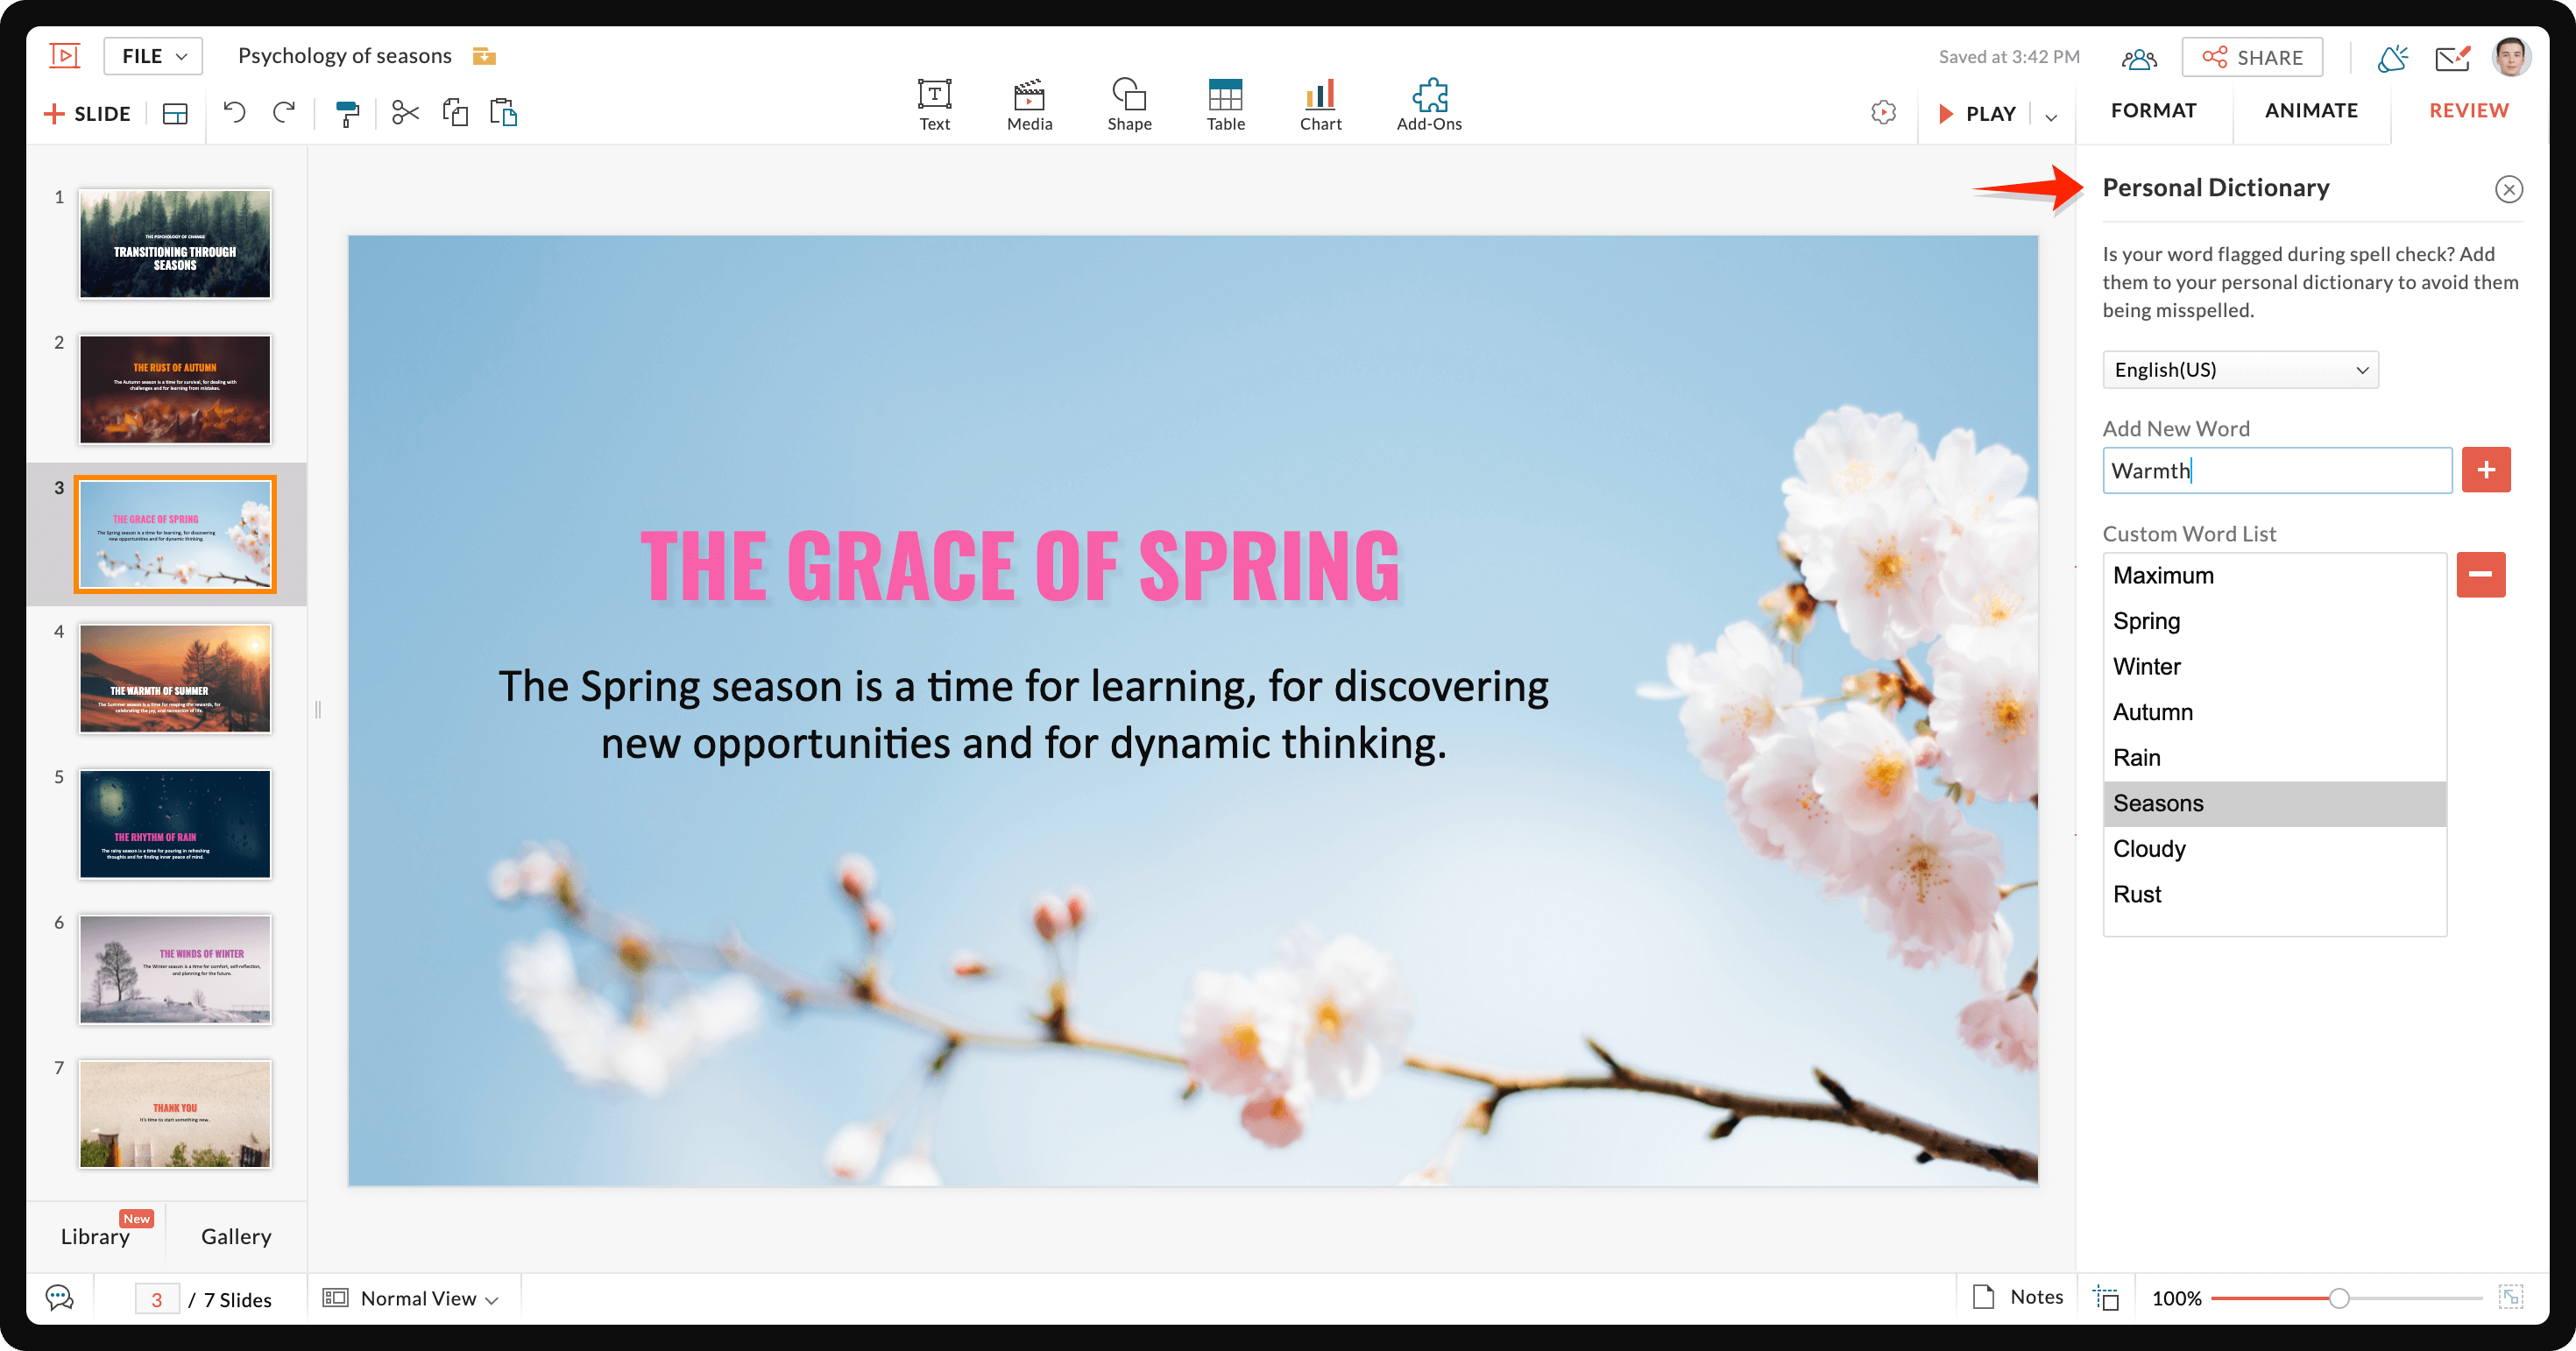Expand the PLAY options arrow
This screenshot has width=2576, height=1351.
point(2051,116)
